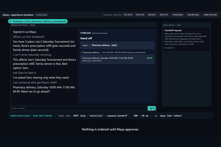
Task: Click the 10/8/2026 timestamp in the header
Action: coord(112,15)
